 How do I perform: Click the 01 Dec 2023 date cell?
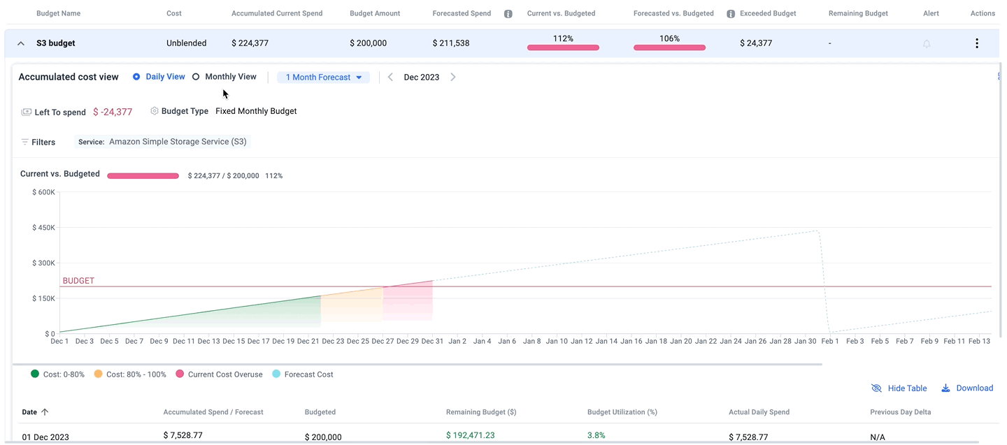point(45,437)
